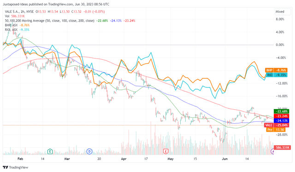Click the -28.00% mark on the price axis
Image resolution: width=295 pixels, height=172 pixels.
tap(282, 135)
